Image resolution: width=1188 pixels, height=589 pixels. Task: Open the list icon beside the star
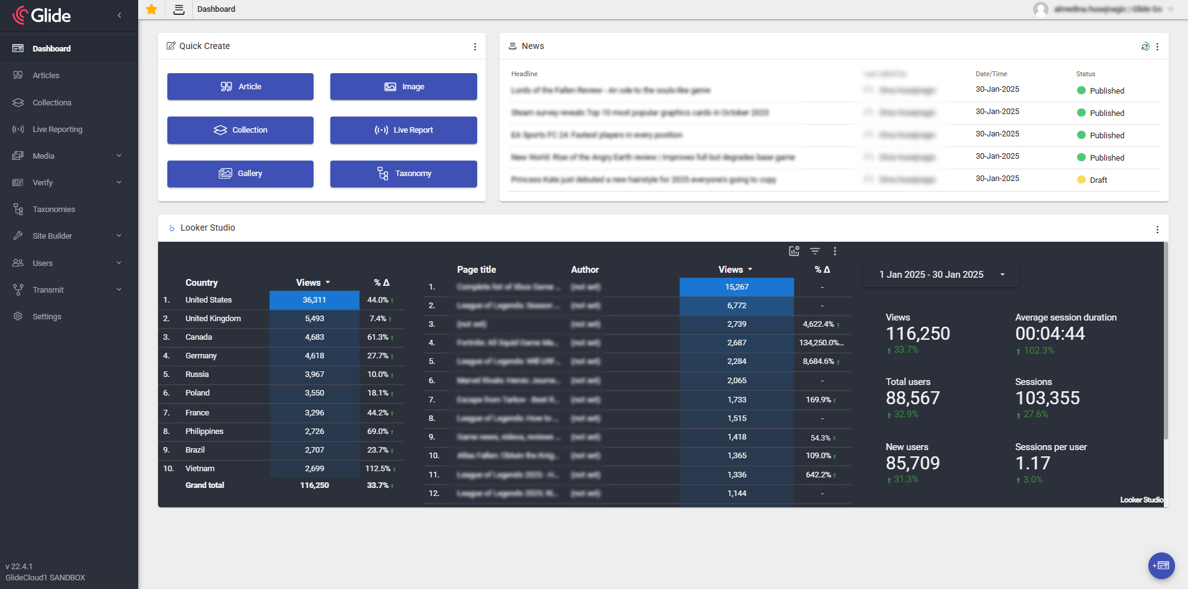tap(178, 9)
